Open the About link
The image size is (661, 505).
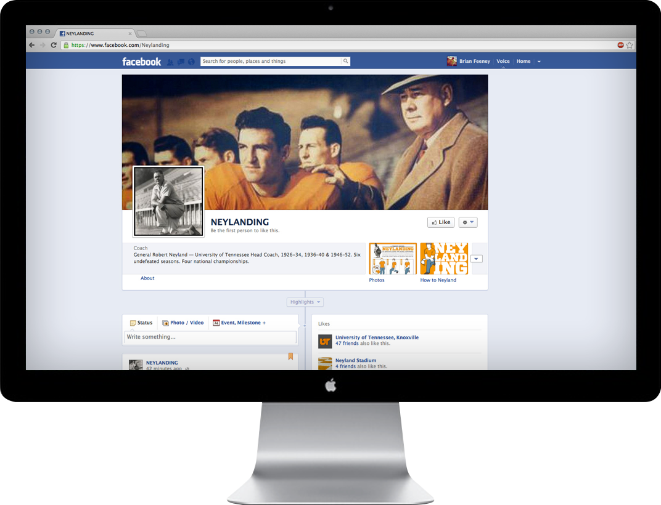point(147,278)
